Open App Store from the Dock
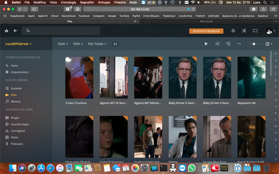This screenshot has width=279, height=174. [x=41, y=168]
